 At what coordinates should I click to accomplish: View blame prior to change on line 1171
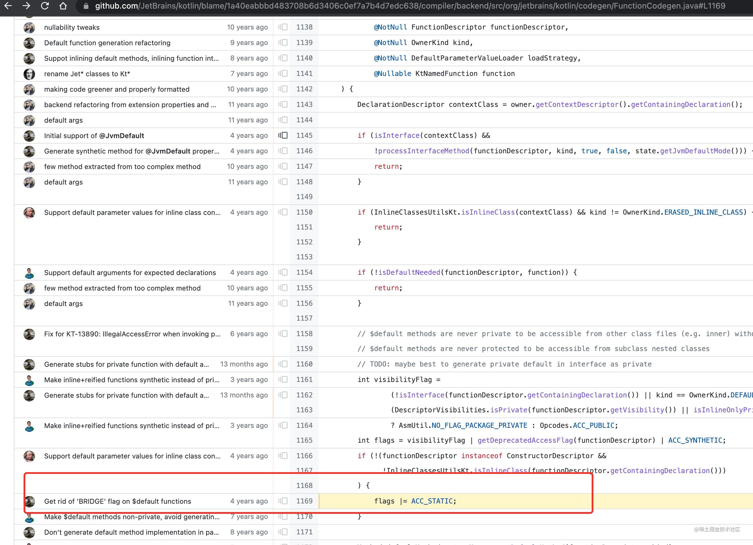(x=283, y=532)
